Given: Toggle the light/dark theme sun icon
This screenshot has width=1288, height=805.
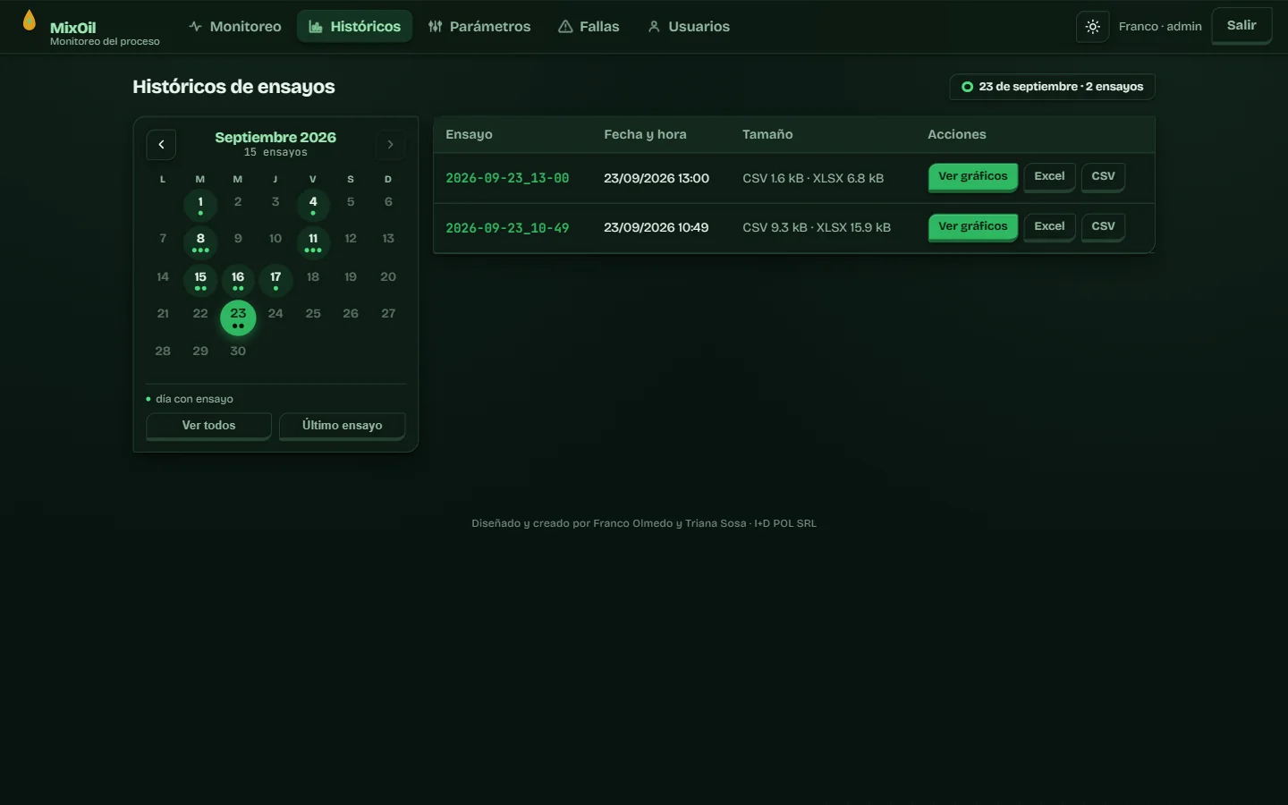Looking at the screenshot, I should tap(1092, 27).
